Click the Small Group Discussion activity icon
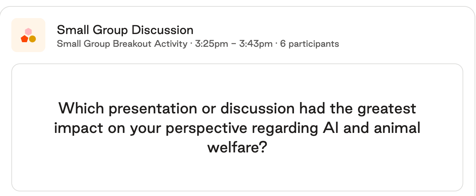 point(28,35)
